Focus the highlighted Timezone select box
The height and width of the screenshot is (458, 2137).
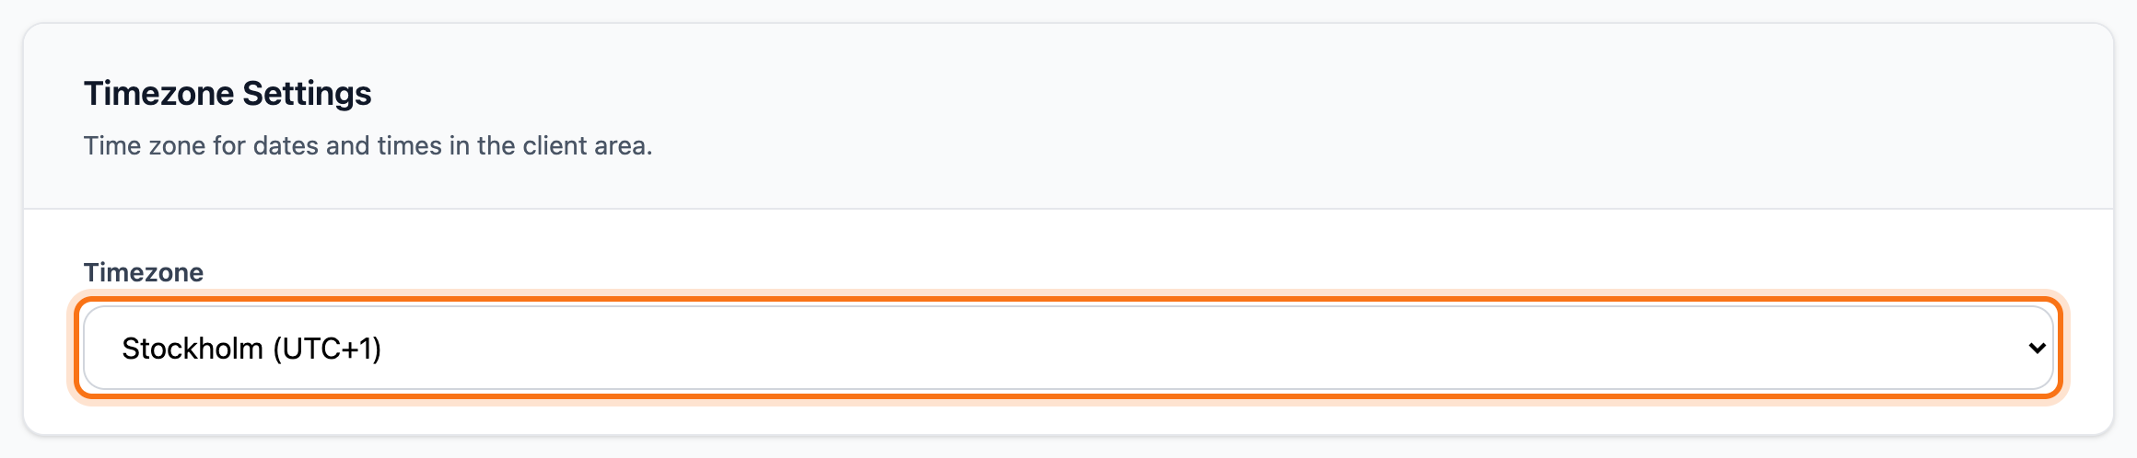[x=1068, y=348]
